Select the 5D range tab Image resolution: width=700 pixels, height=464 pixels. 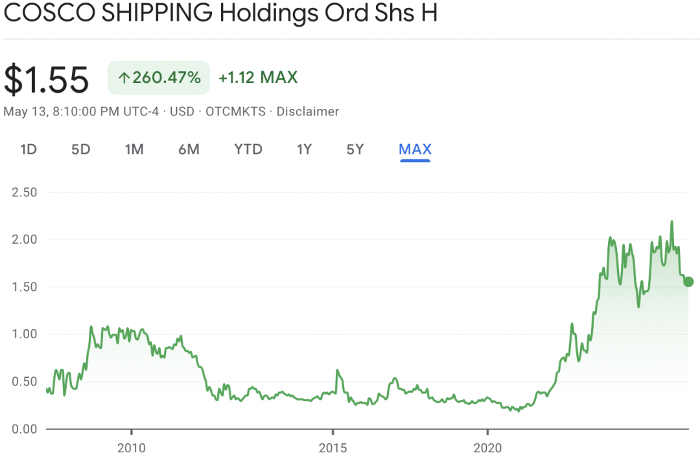(x=80, y=150)
